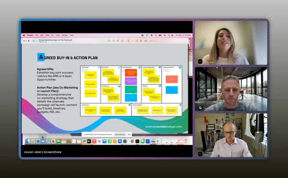
Task: Open the Safari icon in the Dock
Action: [38, 141]
